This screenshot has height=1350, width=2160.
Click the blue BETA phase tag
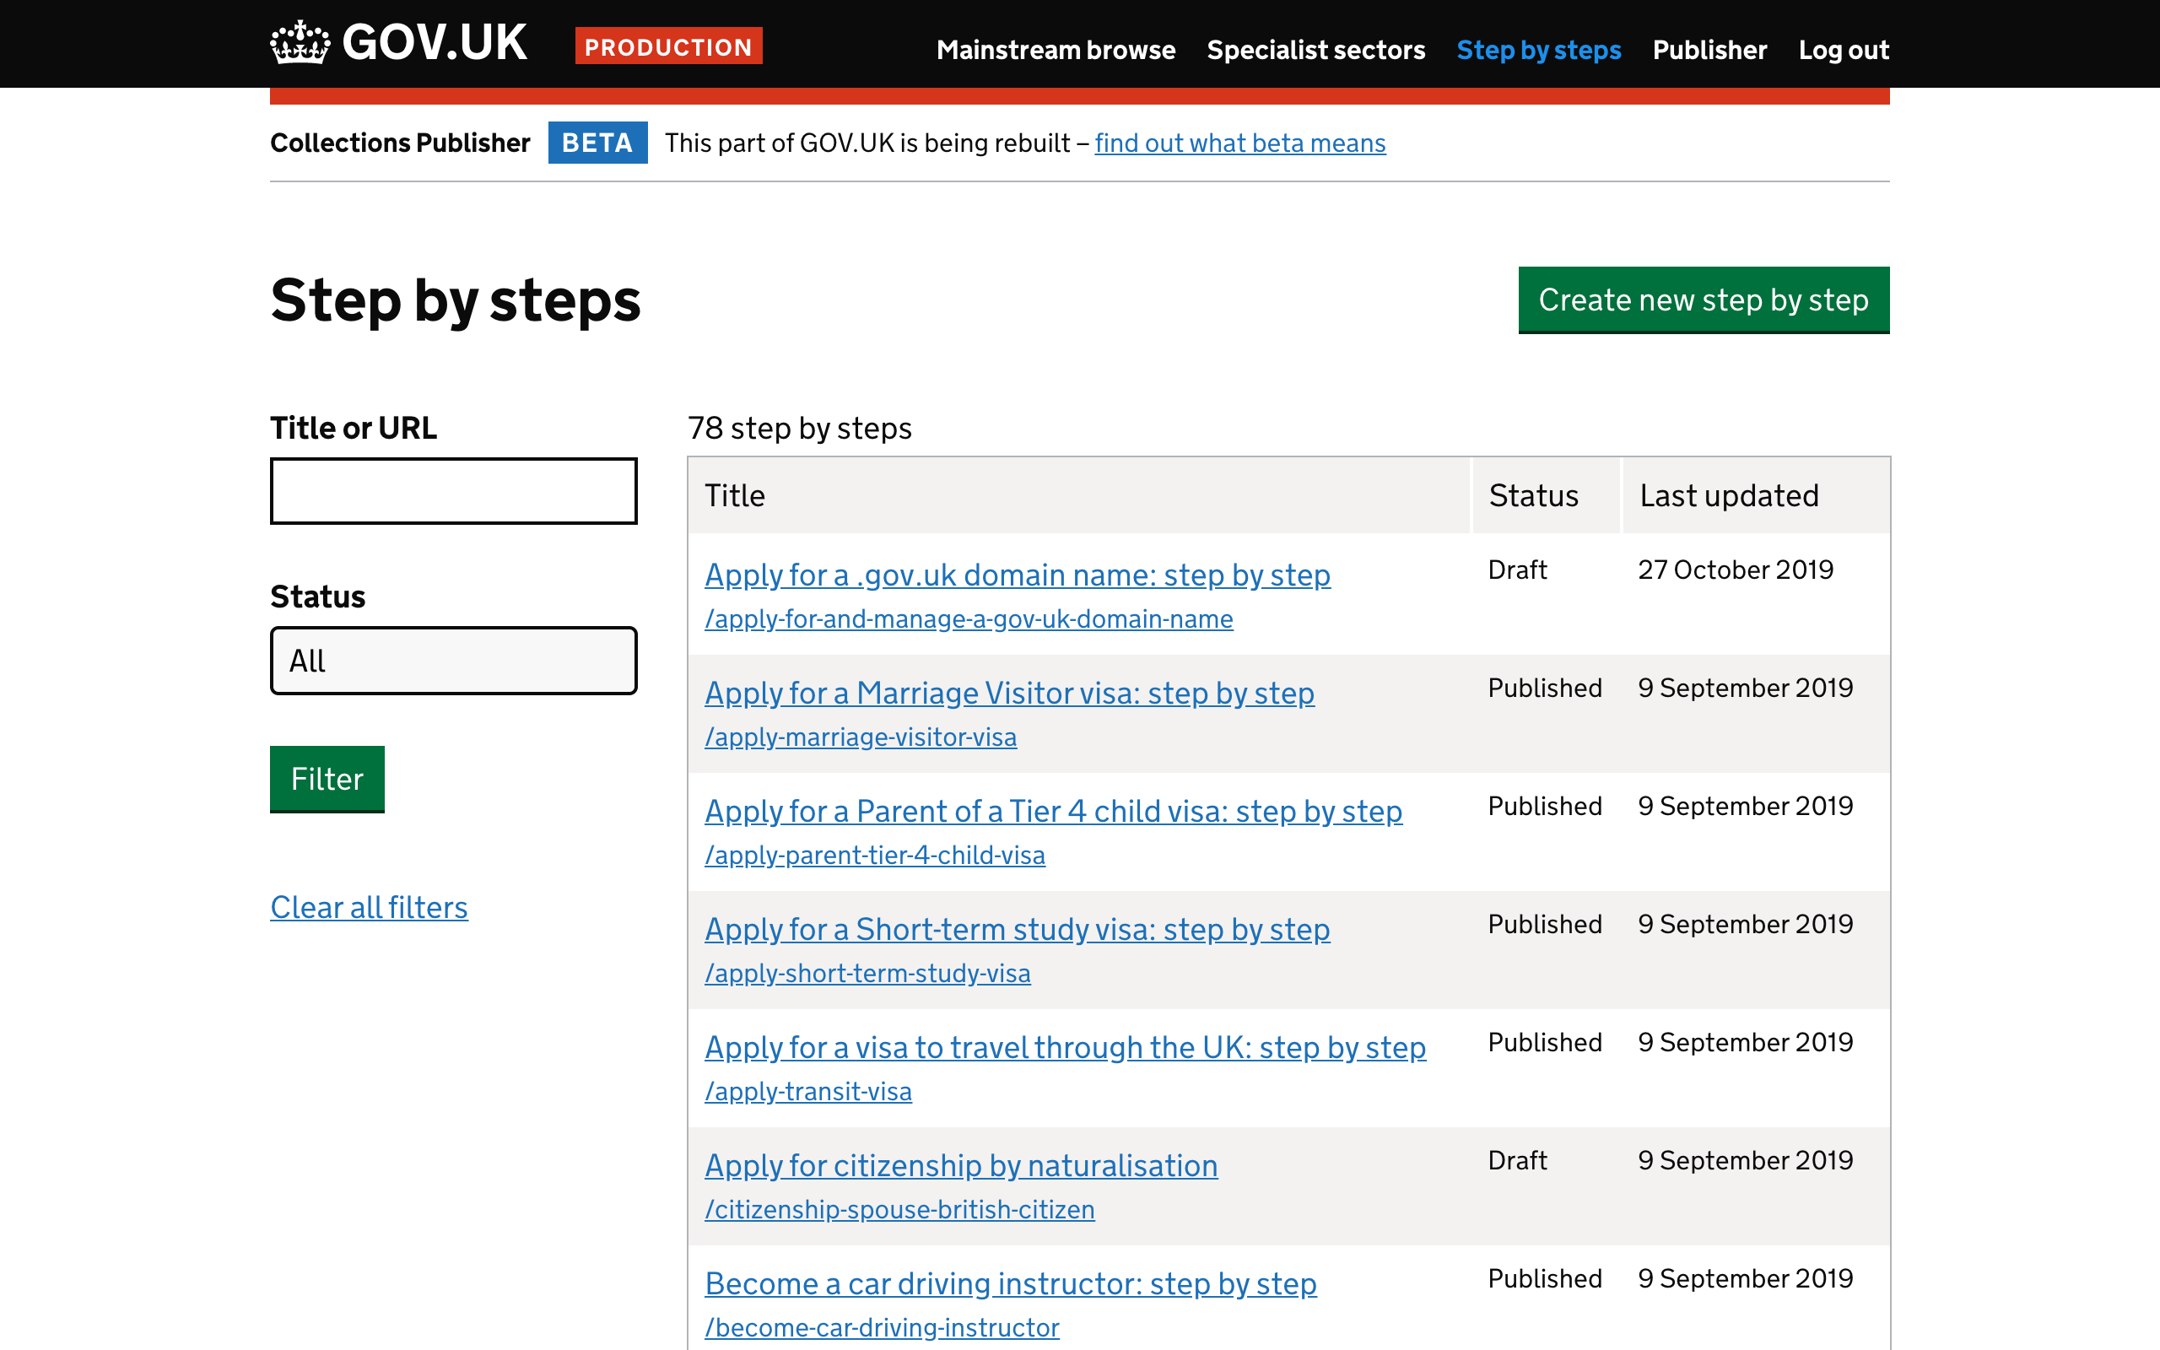[597, 143]
